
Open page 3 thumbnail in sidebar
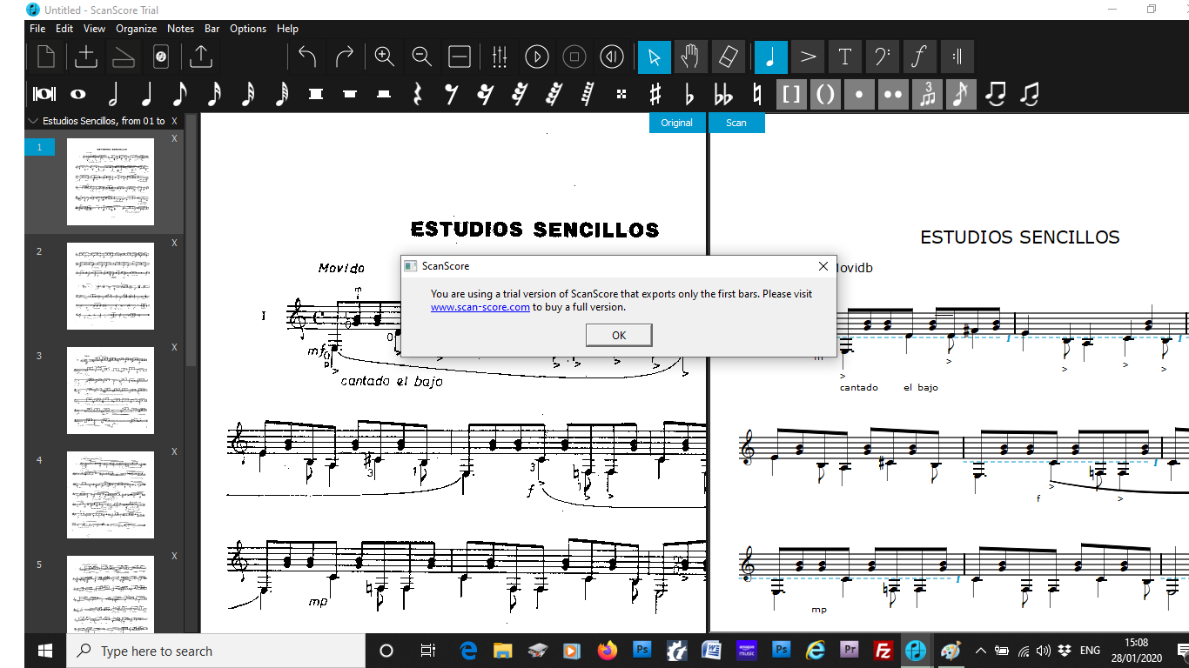pos(110,390)
